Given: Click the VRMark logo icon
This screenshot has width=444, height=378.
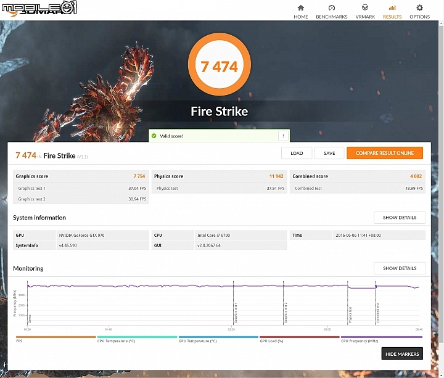Looking at the screenshot, I should click(365, 7).
